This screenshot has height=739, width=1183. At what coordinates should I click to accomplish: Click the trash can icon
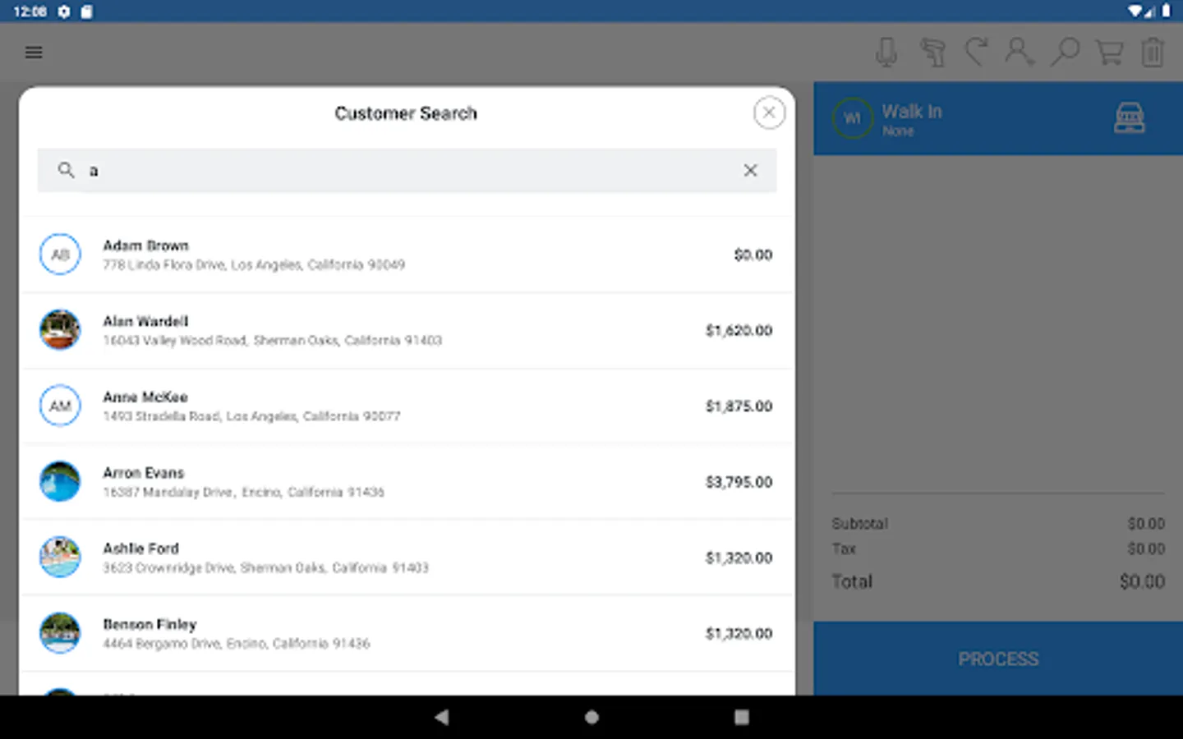[1153, 53]
